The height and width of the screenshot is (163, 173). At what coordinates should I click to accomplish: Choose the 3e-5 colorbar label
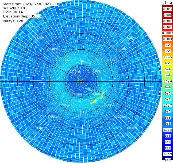(x=168, y=51)
